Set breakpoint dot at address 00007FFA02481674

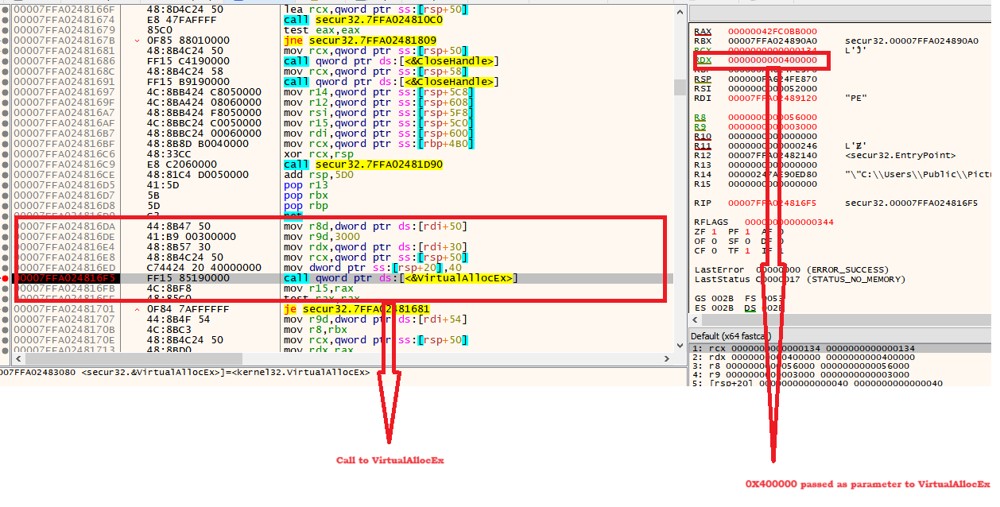6,19
